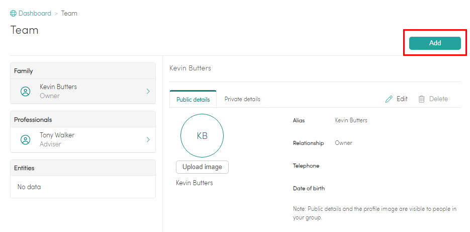470x232 pixels.
Task: Click the KB avatar circle
Action: (202, 136)
